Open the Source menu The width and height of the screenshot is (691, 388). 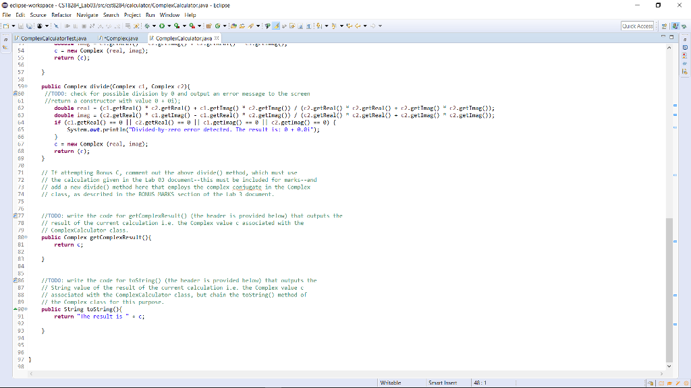click(x=38, y=15)
